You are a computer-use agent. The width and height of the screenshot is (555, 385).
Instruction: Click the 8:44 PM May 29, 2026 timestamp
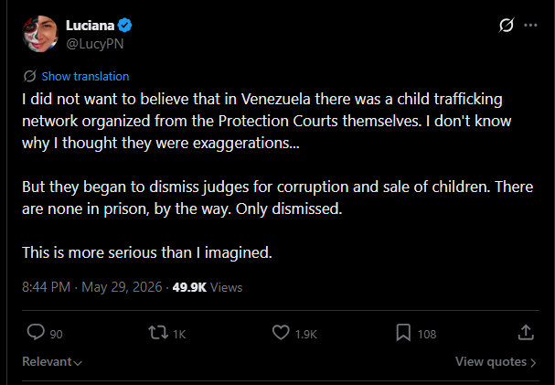[x=92, y=287]
